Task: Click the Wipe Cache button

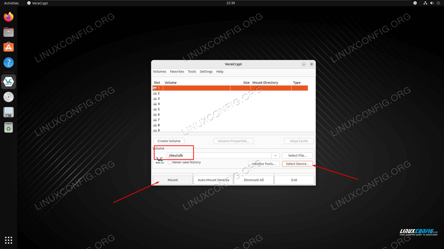Action: coord(299,141)
